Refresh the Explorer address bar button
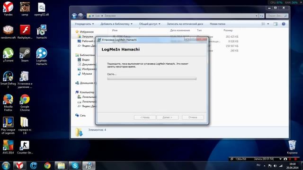303x170 pixels. (x=261, y=16)
